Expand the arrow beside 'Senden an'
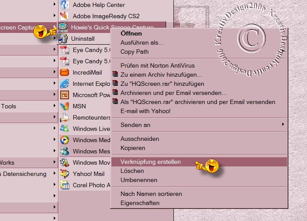The width and height of the screenshot is (307, 221). point(283,124)
